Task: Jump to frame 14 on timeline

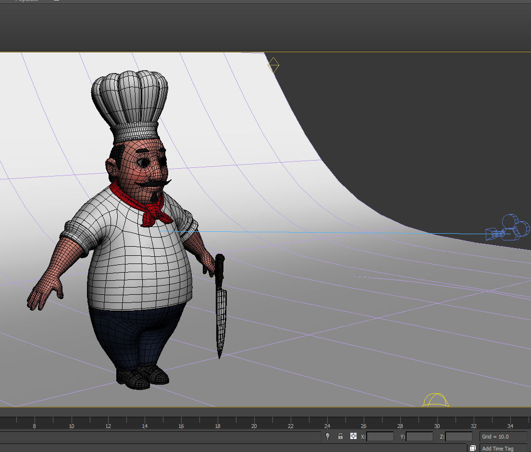Action: [x=145, y=426]
